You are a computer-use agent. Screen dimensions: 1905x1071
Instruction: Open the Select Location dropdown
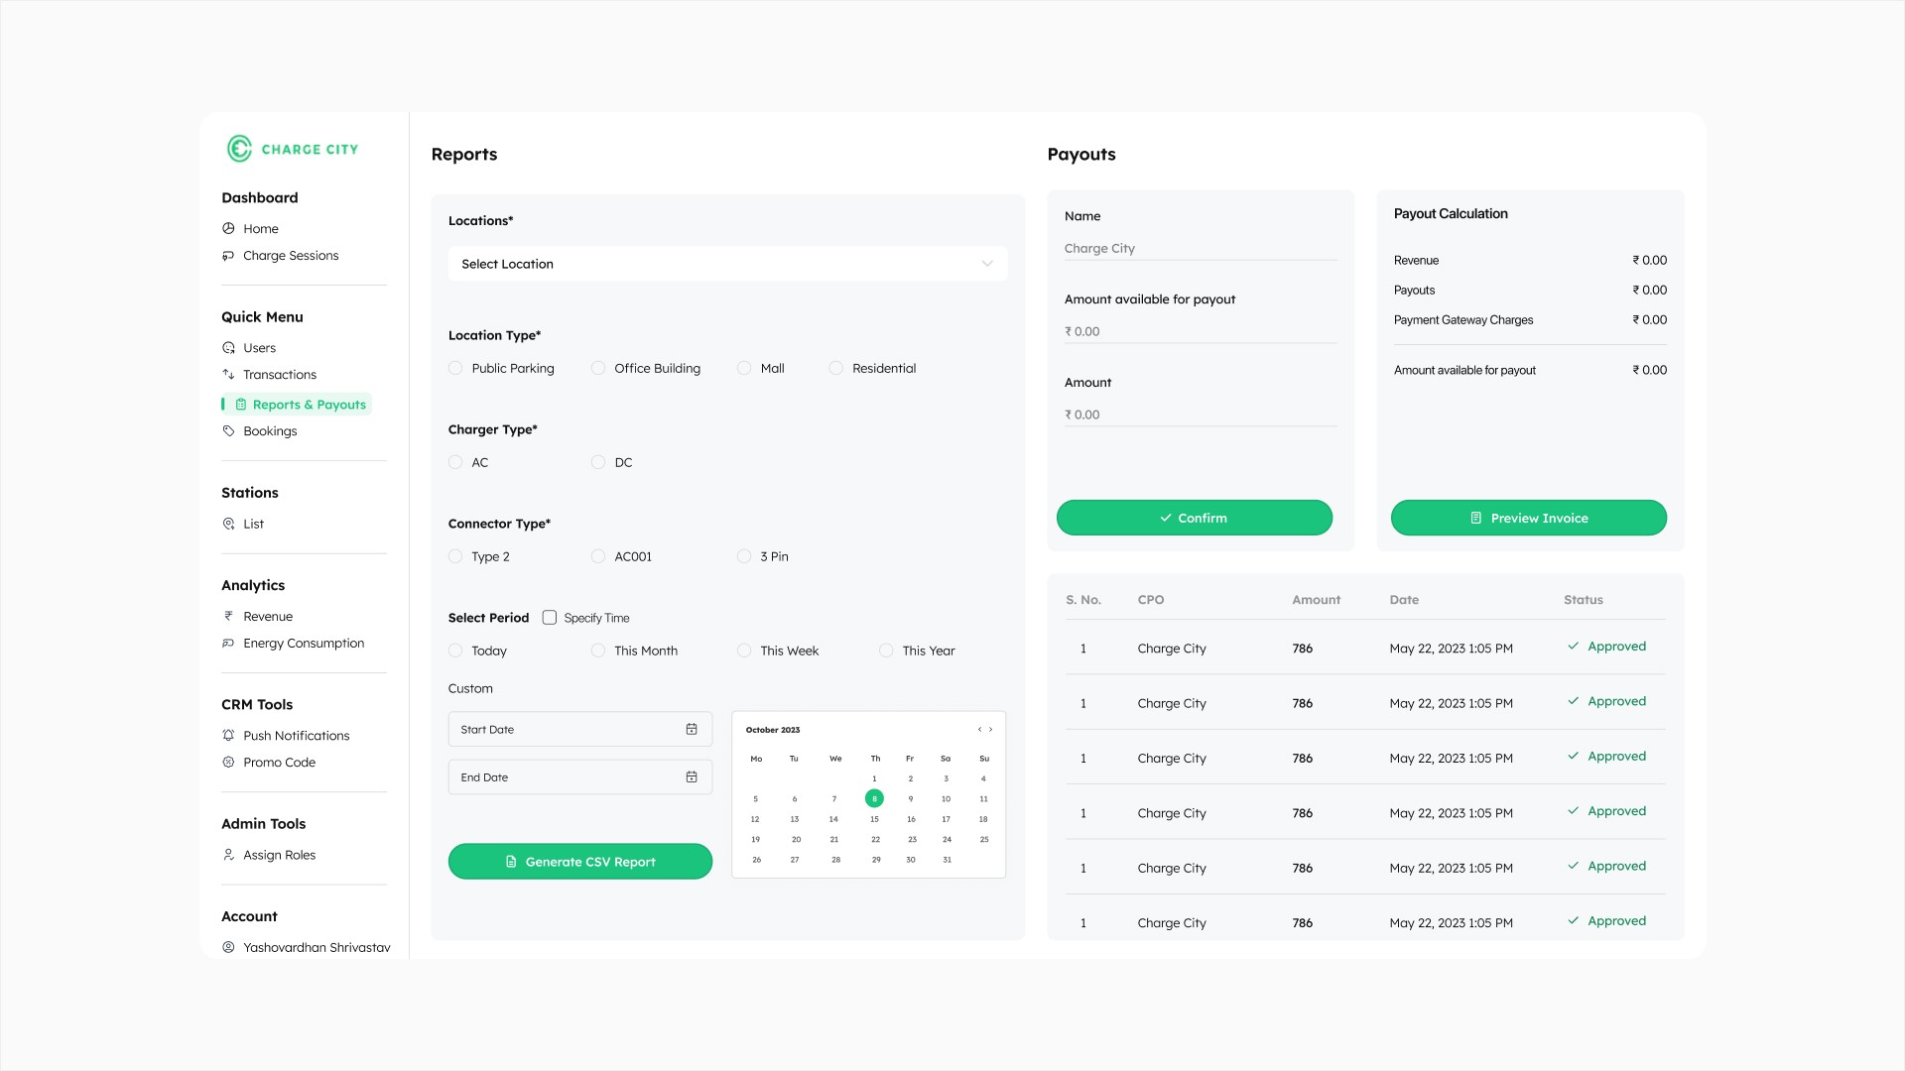point(727,264)
